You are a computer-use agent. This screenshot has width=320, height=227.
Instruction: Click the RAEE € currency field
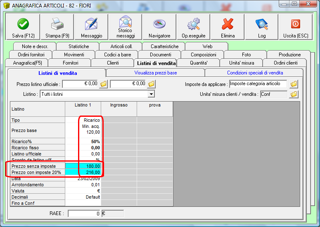[x=113, y=213]
